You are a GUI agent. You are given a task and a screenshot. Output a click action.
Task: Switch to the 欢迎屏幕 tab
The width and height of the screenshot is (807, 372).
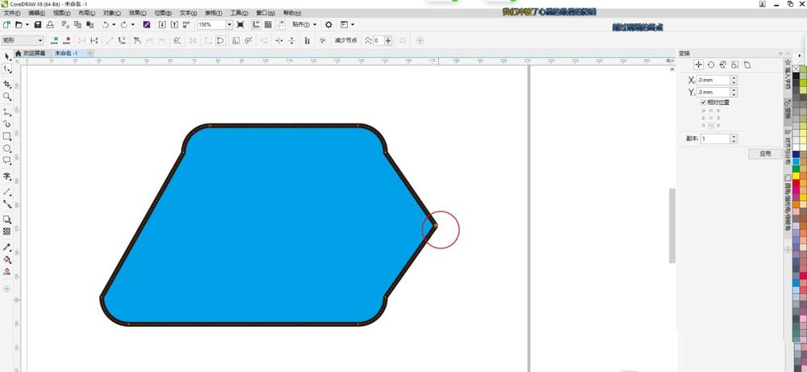[31, 53]
